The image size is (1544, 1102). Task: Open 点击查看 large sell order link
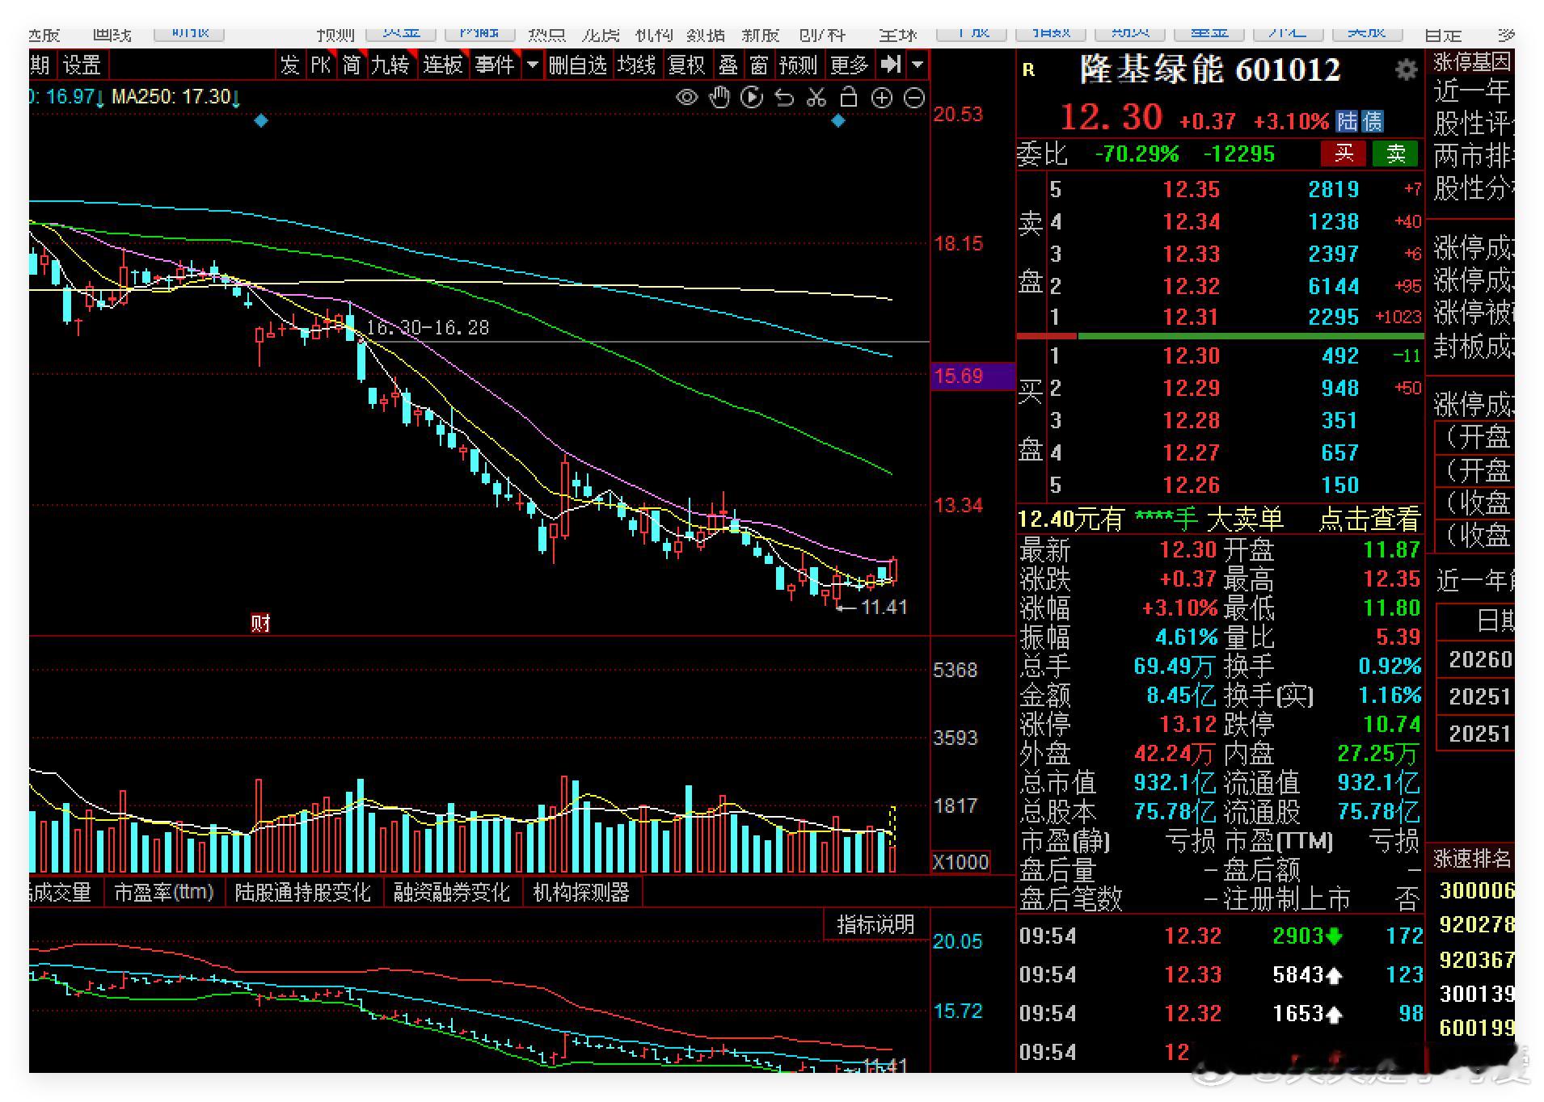pyautogui.click(x=1369, y=519)
